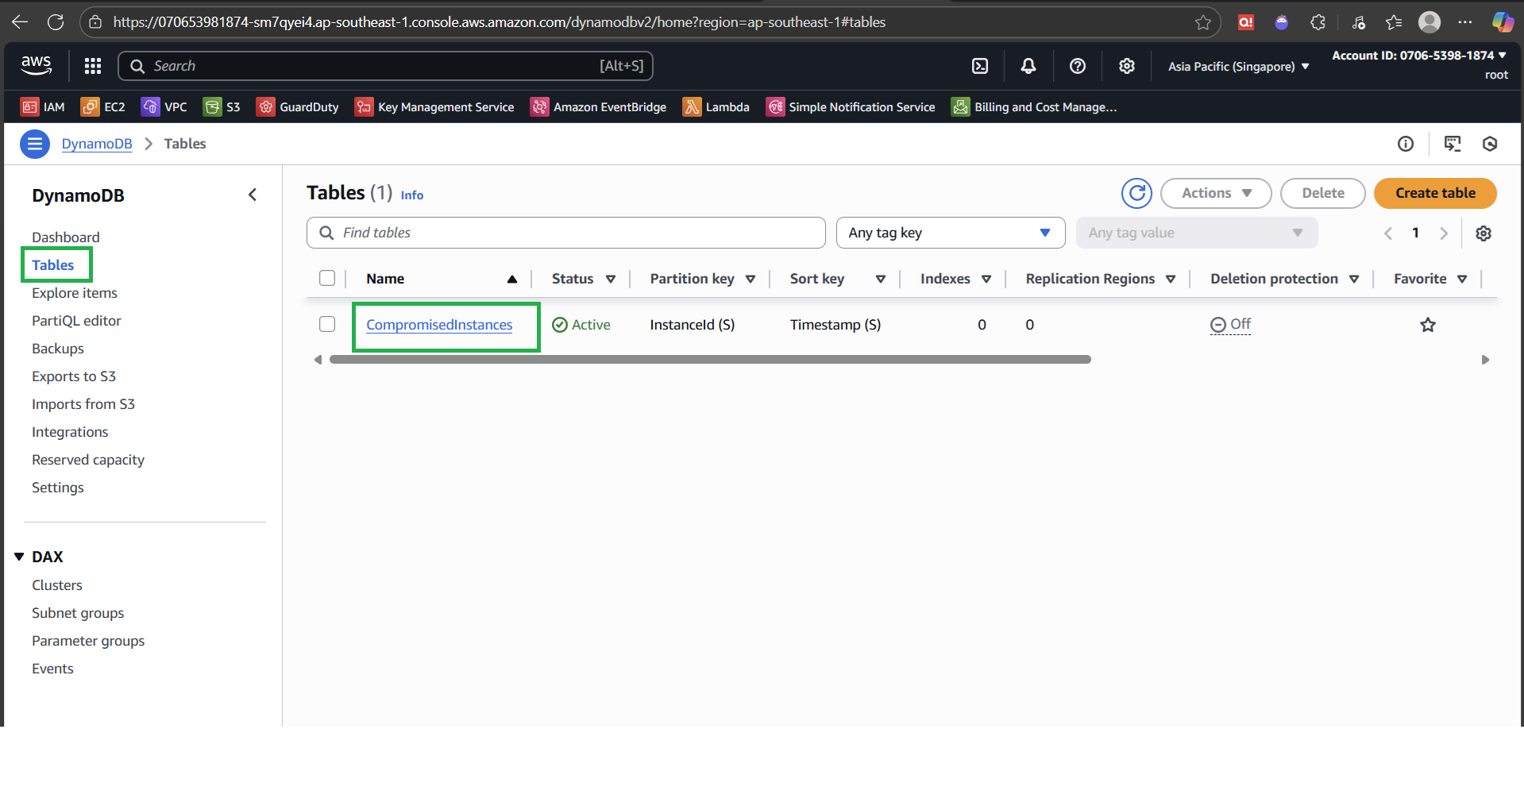Open the AWS help question mark
The height and width of the screenshot is (810, 1524).
tap(1078, 66)
